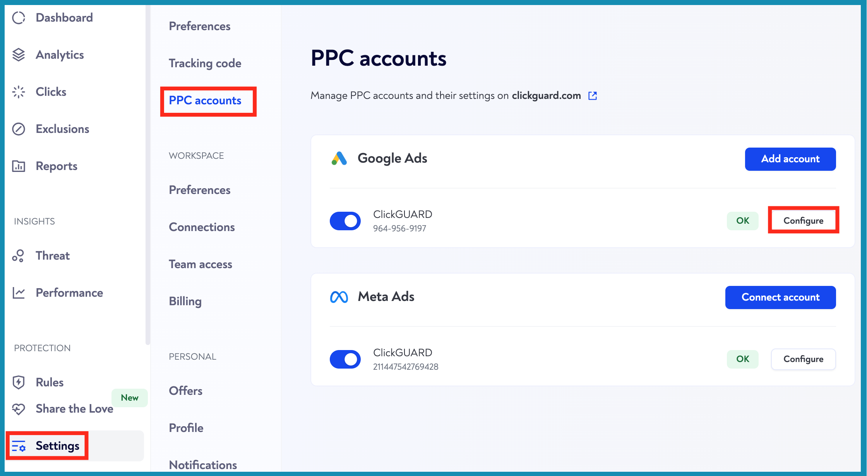Click the ClickGUARD name under Meta Ads
Image resolution: width=867 pixels, height=476 pixels.
tap(403, 353)
